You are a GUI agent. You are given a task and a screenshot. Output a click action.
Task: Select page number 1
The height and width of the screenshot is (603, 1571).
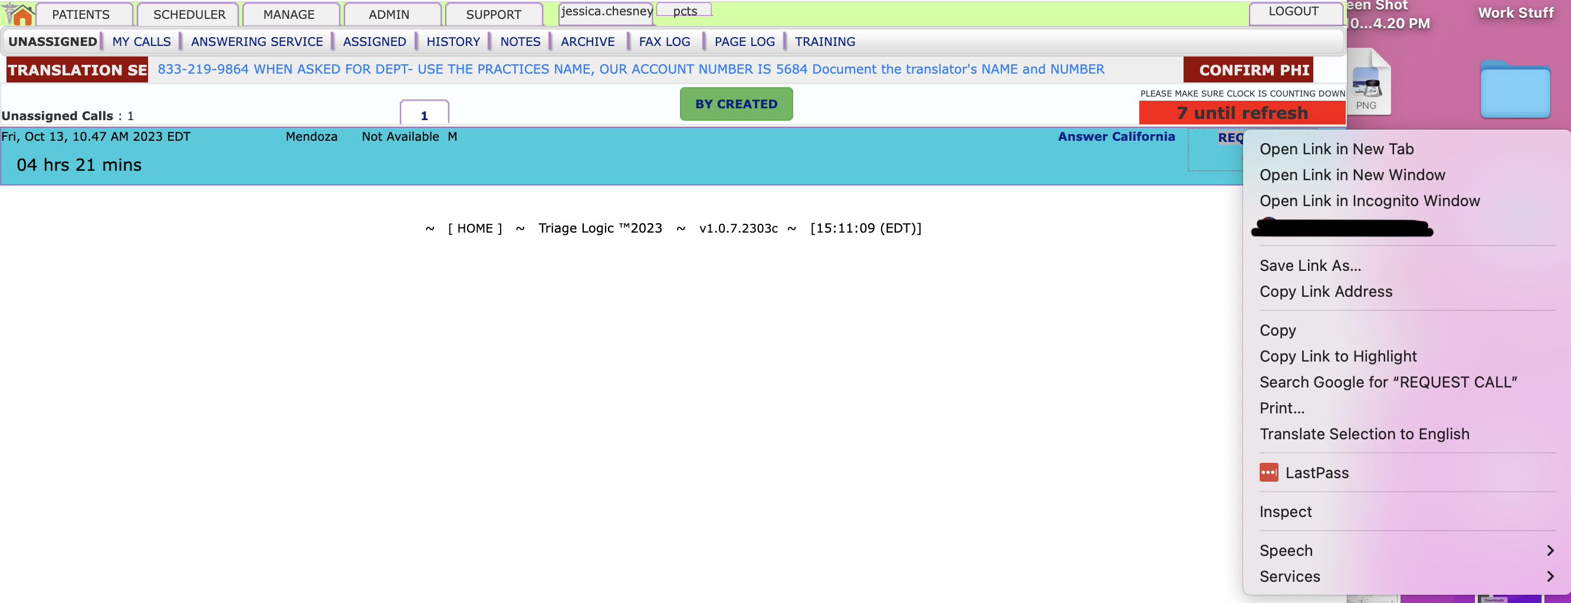click(x=425, y=115)
